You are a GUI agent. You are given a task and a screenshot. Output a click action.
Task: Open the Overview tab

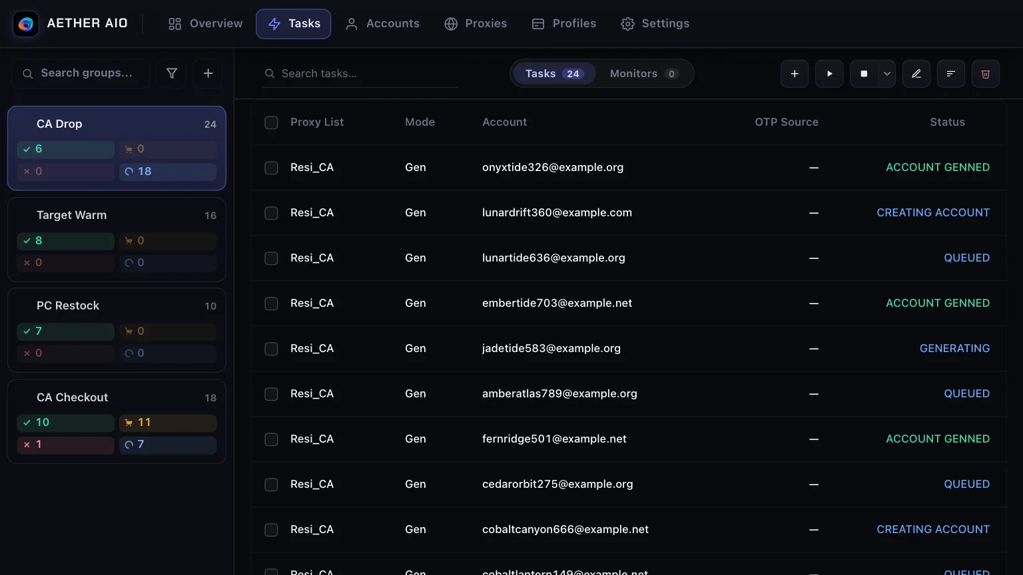[205, 24]
